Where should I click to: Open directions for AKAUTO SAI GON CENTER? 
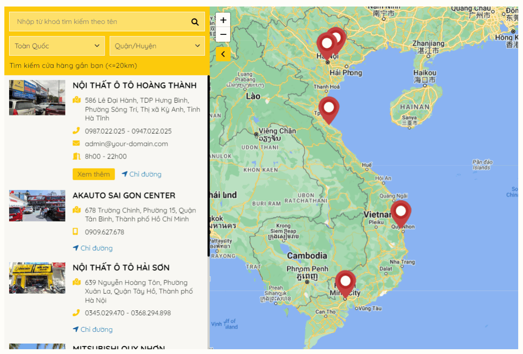[x=92, y=248]
